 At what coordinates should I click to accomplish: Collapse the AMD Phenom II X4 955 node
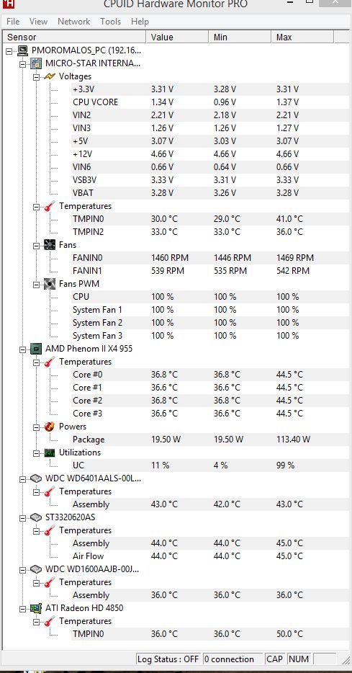(x=23, y=349)
